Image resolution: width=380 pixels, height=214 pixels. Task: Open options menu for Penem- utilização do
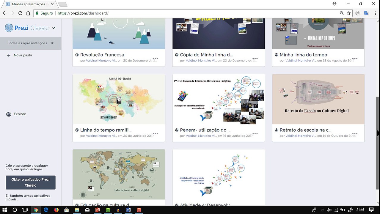point(255,134)
